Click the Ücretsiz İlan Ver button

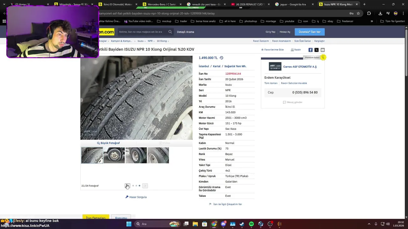[x=310, y=32]
